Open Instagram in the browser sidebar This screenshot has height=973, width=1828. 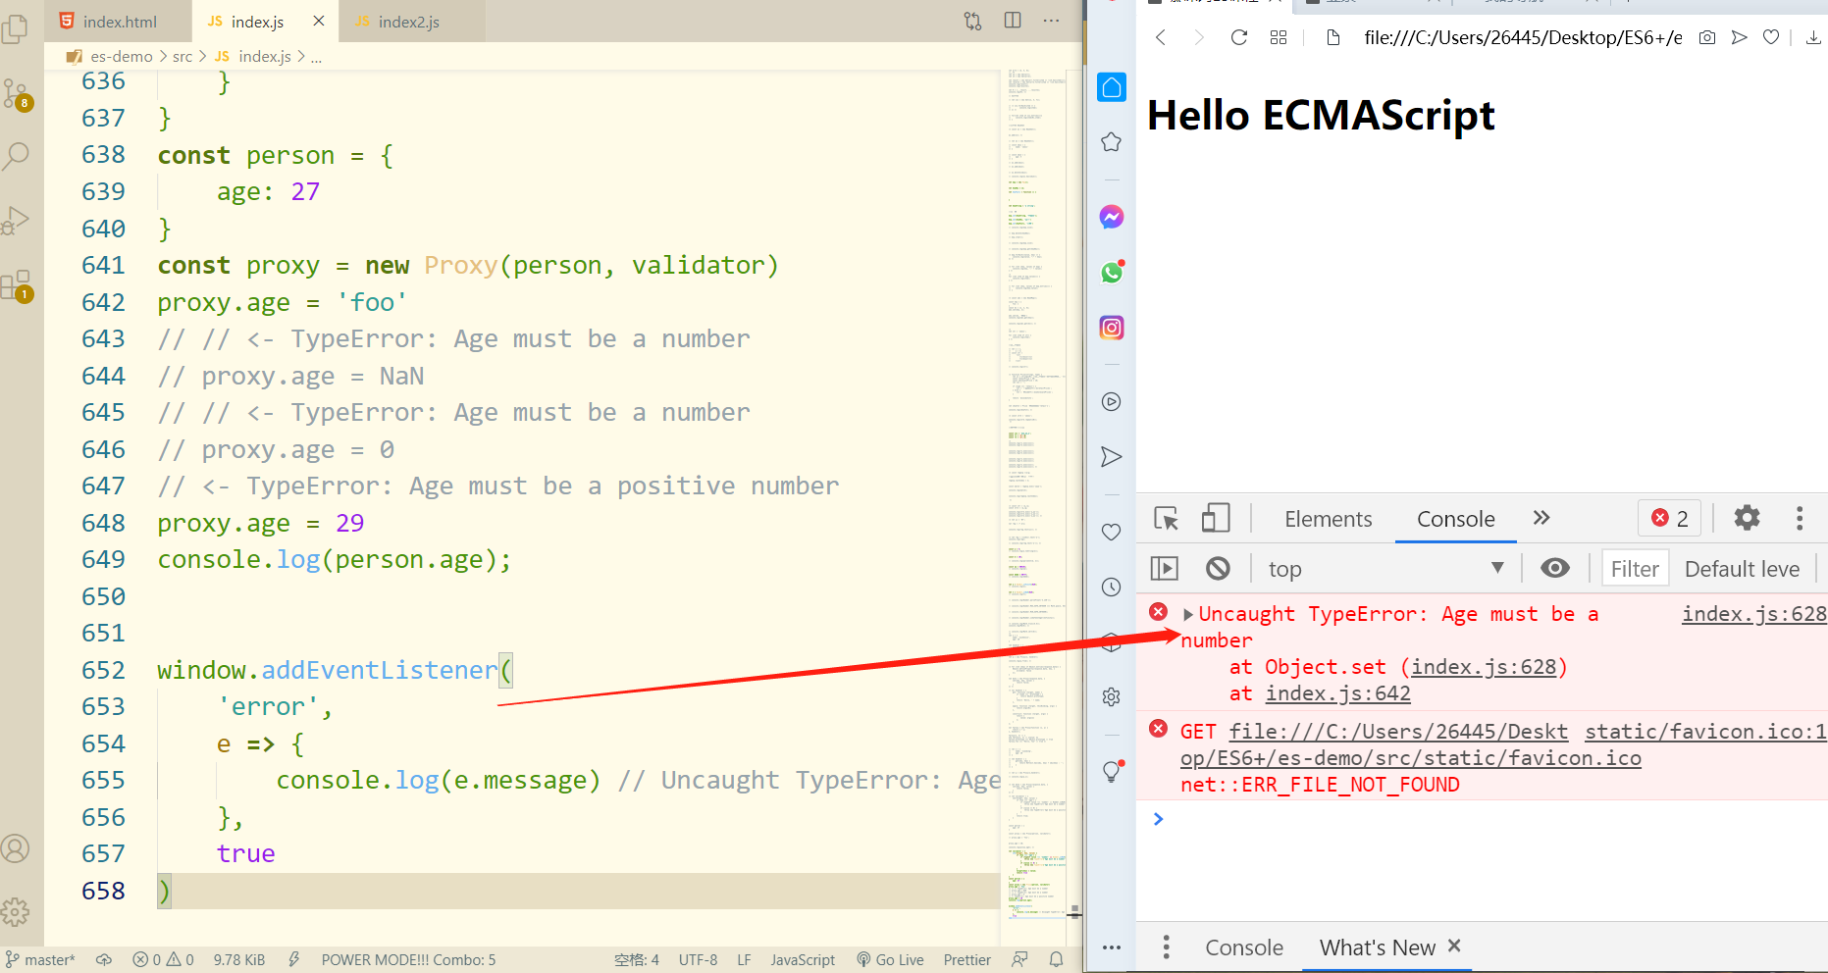click(x=1112, y=328)
